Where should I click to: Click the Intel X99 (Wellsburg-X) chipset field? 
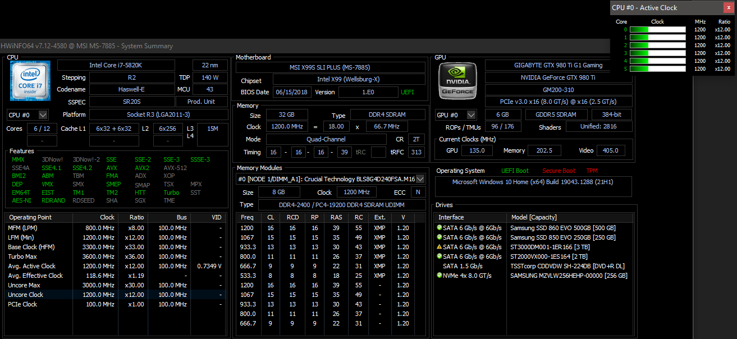[349, 80]
